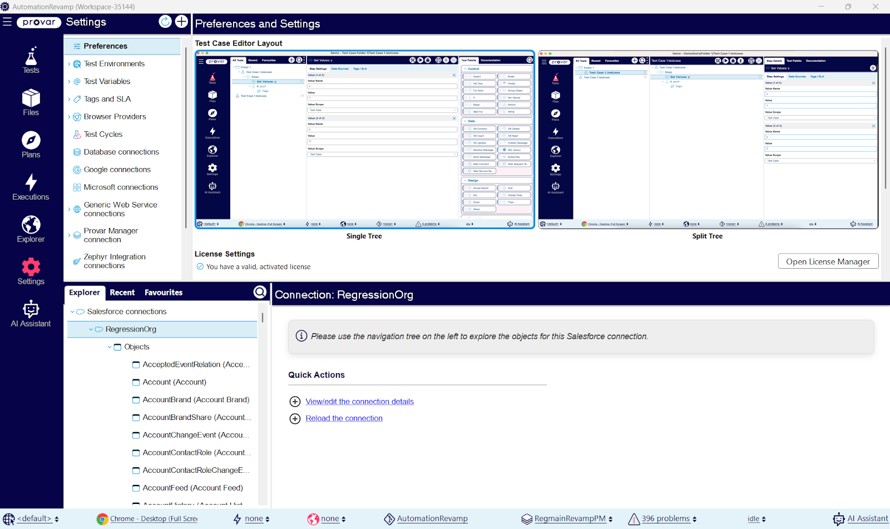Viewport: 890px width, 529px height.
Task: Open the 396 problems dropdown
Action: coord(669,519)
